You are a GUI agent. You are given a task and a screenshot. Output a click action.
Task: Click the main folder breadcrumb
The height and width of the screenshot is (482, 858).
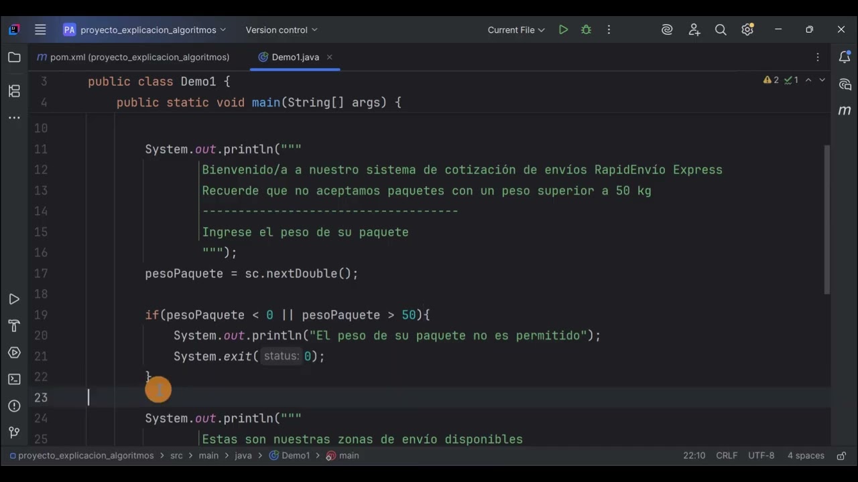208,456
